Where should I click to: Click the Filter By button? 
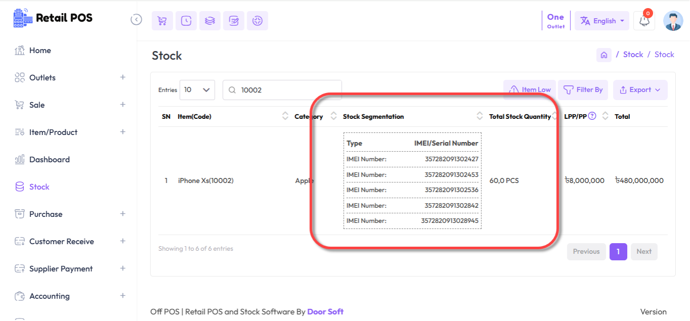[583, 90]
